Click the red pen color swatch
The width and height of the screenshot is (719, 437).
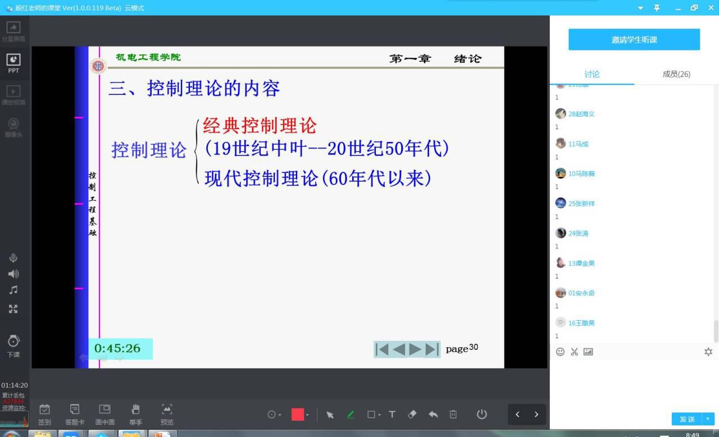pos(298,415)
